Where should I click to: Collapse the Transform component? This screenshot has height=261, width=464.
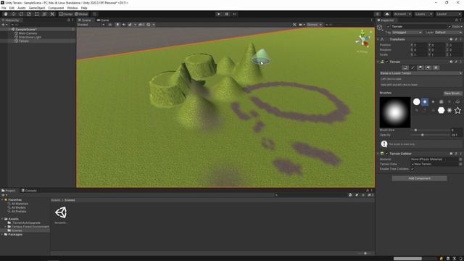click(378, 39)
